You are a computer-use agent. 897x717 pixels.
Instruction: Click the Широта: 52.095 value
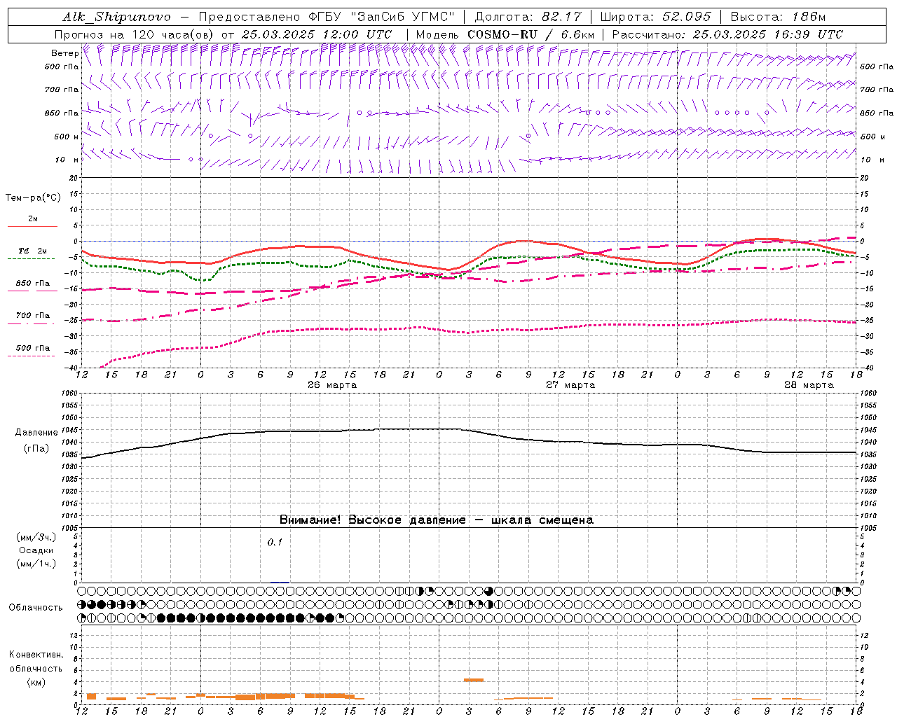point(656,17)
